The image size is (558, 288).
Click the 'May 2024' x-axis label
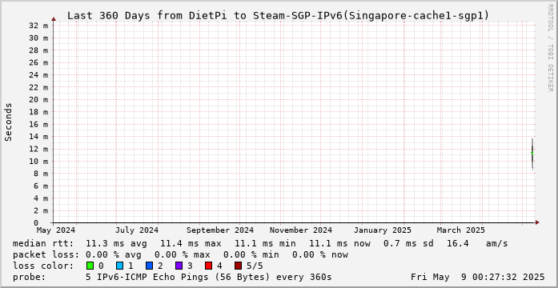56,230
